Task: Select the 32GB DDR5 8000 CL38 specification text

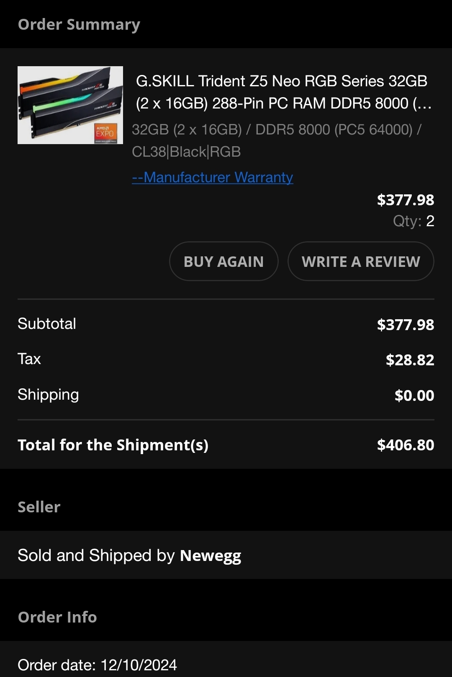Action: [x=276, y=141]
